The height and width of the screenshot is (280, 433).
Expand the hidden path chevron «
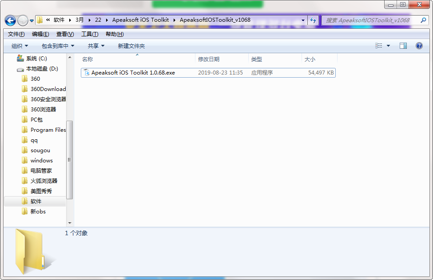click(48, 20)
